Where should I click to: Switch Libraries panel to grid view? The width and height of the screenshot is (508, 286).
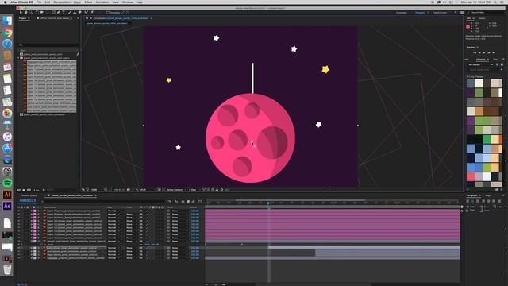click(498, 64)
